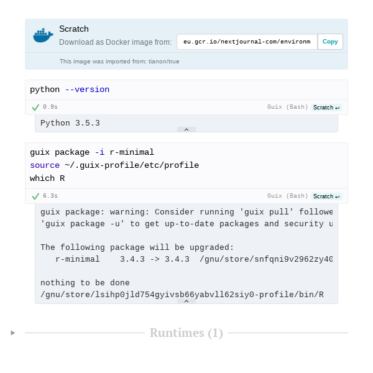
Task: Click Guix (Bash) label on python cell
Action: click(287, 107)
